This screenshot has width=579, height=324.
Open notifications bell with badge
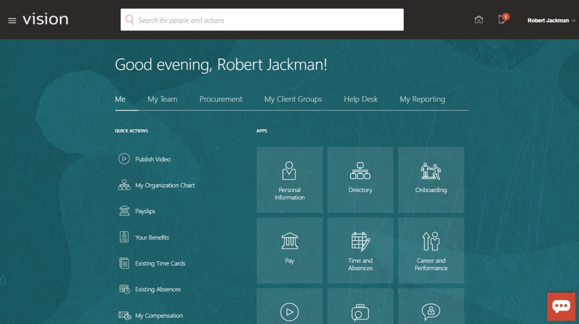coord(502,20)
